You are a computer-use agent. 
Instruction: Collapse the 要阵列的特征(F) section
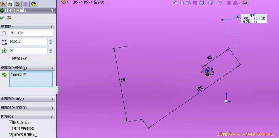tap(52, 68)
